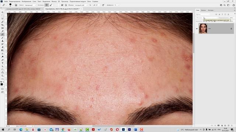236x132 pixels.
Task: Toggle Quick Mask mode
Action: tap(3, 89)
